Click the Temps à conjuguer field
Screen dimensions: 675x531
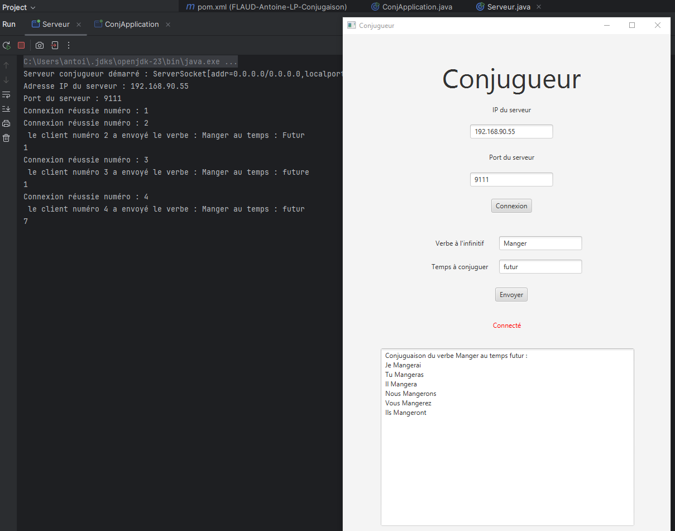540,267
